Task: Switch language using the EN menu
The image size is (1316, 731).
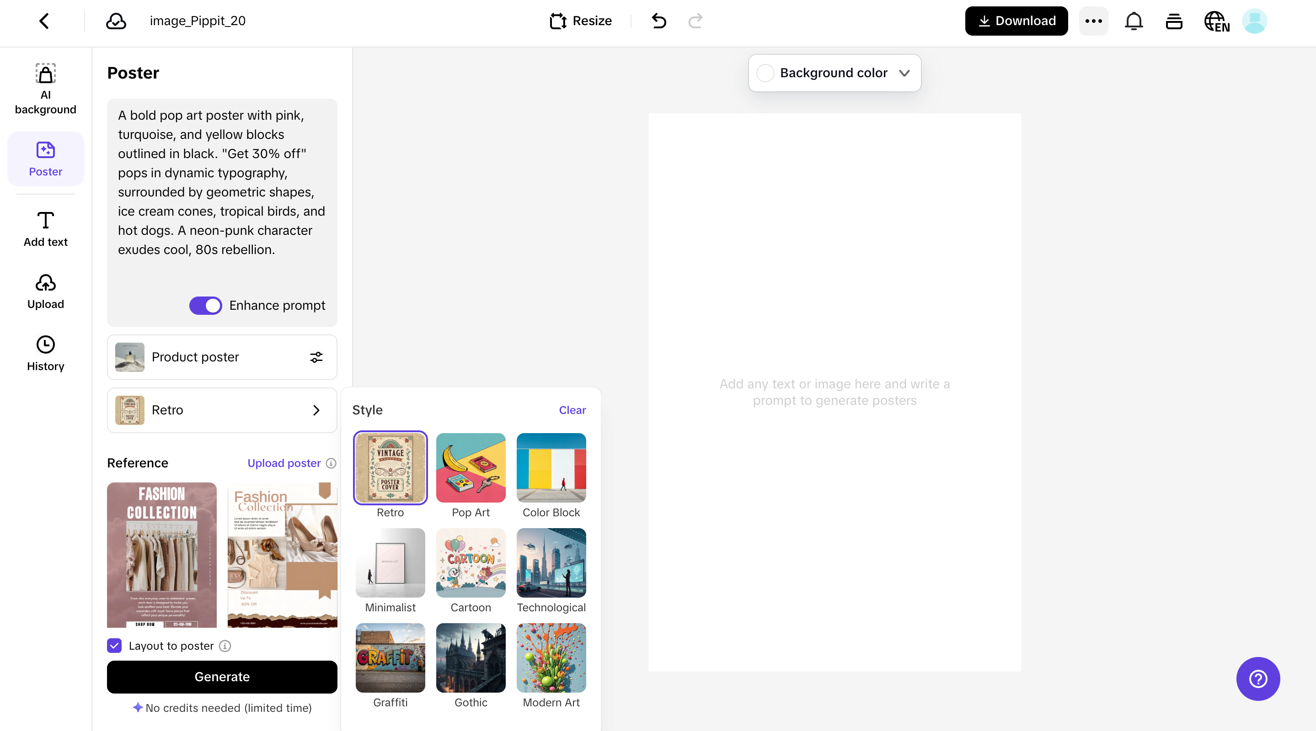Action: pos(1216,21)
